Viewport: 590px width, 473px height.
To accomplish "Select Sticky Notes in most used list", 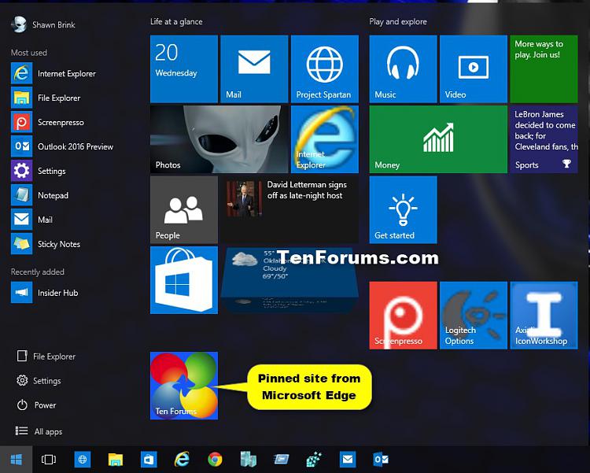I will pyautogui.click(x=58, y=244).
